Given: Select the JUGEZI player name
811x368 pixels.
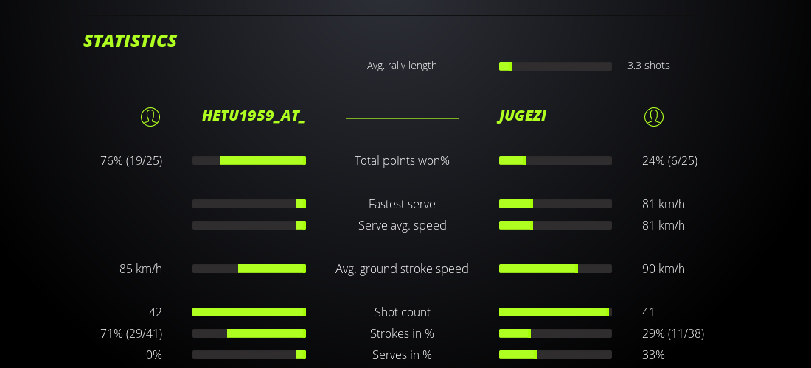Looking at the screenshot, I should click(522, 116).
